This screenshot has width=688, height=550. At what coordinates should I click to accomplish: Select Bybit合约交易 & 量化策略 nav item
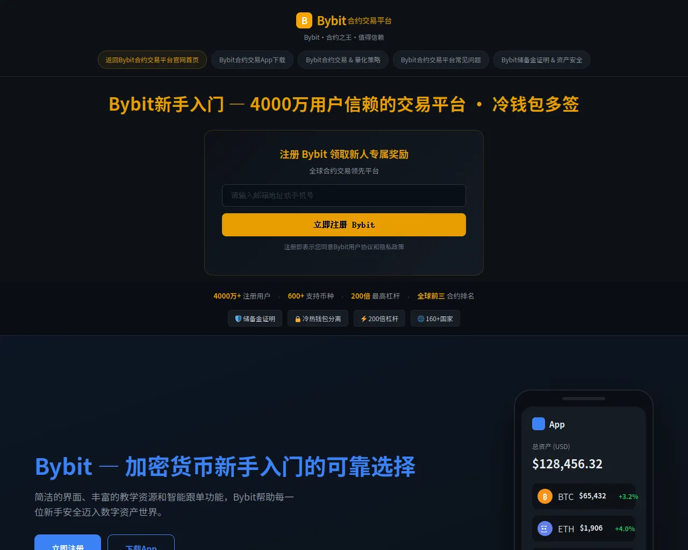(x=343, y=60)
